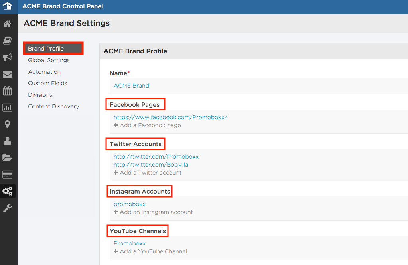
Task: Click the plus icon beside Add an Instagram account
Action: [x=116, y=212]
